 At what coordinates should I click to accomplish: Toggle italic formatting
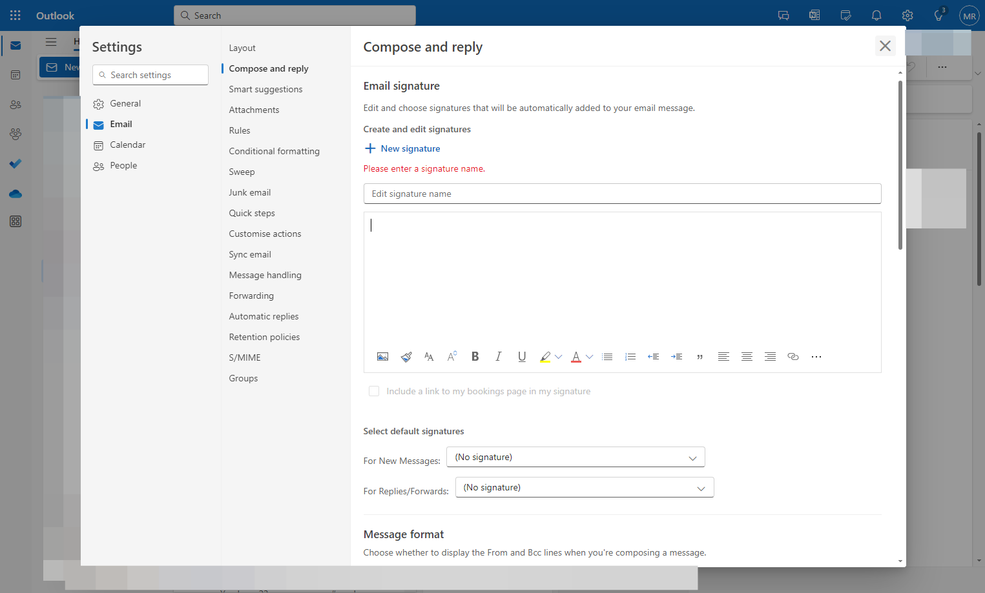click(x=499, y=357)
